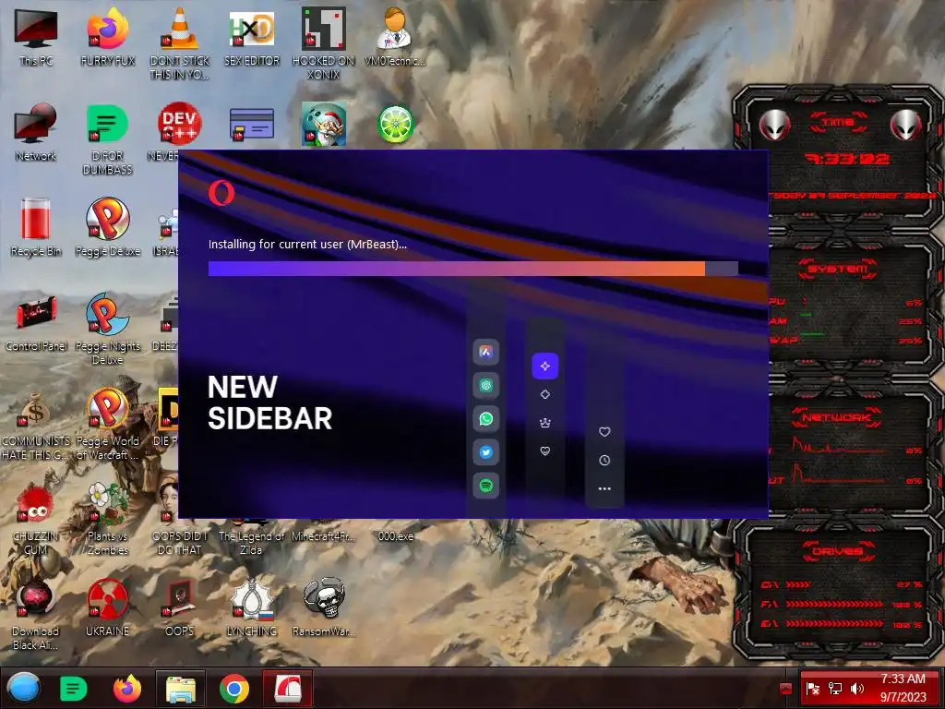
Task: Click the active red installer taskbar button
Action: [x=288, y=689]
